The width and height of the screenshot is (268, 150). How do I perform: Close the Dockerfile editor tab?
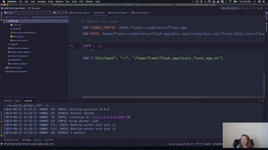(x=106, y=13)
